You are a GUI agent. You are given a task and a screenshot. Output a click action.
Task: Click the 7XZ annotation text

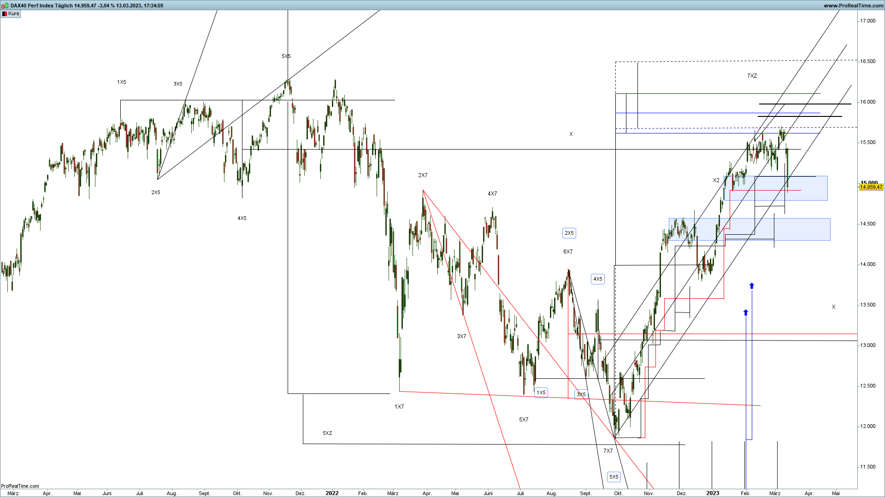pos(752,76)
